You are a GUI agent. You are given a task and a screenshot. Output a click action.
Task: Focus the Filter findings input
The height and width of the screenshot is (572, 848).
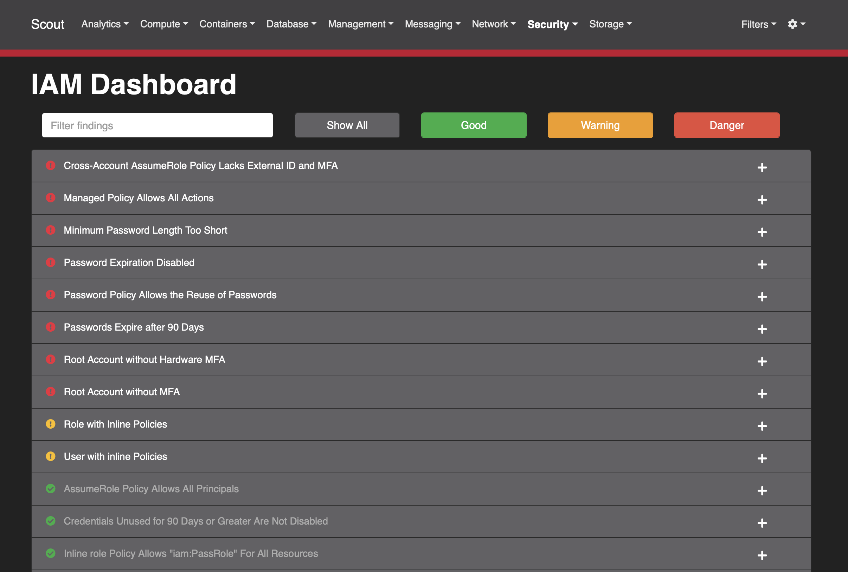tap(157, 125)
